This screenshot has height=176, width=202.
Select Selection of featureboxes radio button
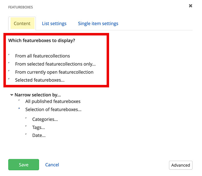click(x=19, y=109)
